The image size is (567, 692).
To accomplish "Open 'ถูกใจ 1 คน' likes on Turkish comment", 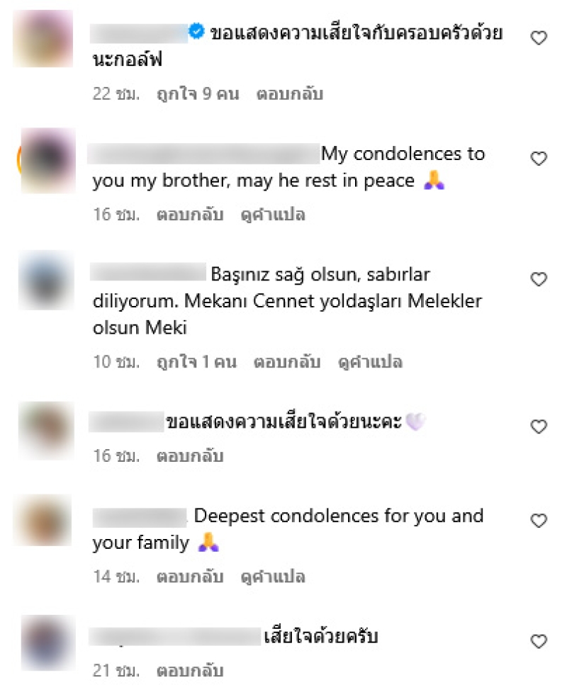I will (x=197, y=362).
